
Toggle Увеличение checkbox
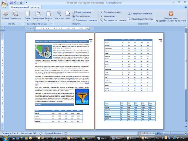coord(101,16)
